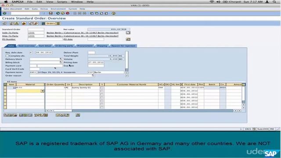
Task: Open the Delivery block dropdown
Action: tap(61, 59)
